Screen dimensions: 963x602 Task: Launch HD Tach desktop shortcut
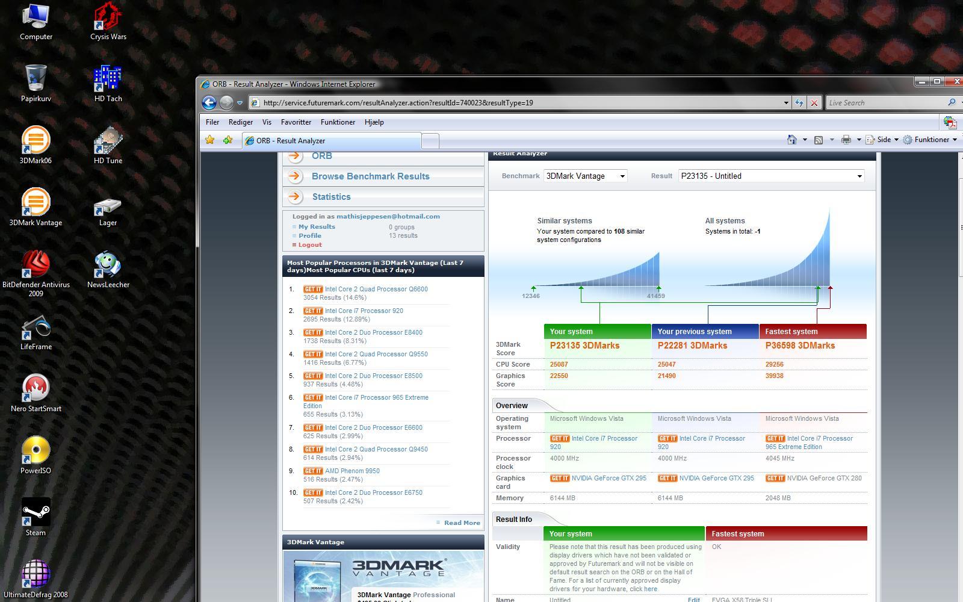[108, 83]
